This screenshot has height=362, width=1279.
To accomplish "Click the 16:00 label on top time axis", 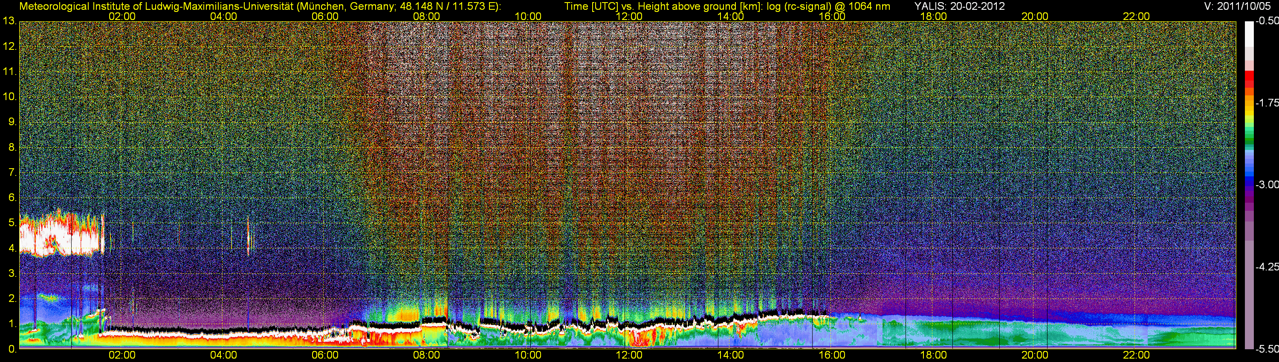I will (832, 16).
